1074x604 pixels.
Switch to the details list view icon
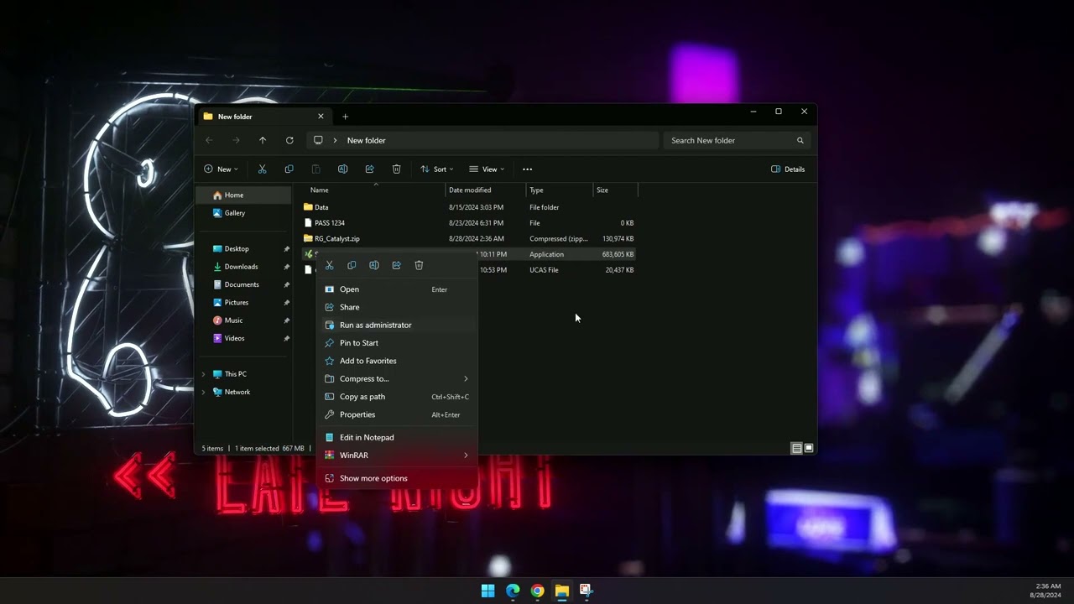(796, 448)
